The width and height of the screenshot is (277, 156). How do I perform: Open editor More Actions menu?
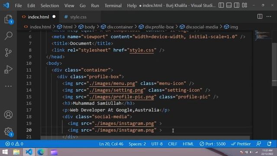tap(269, 16)
